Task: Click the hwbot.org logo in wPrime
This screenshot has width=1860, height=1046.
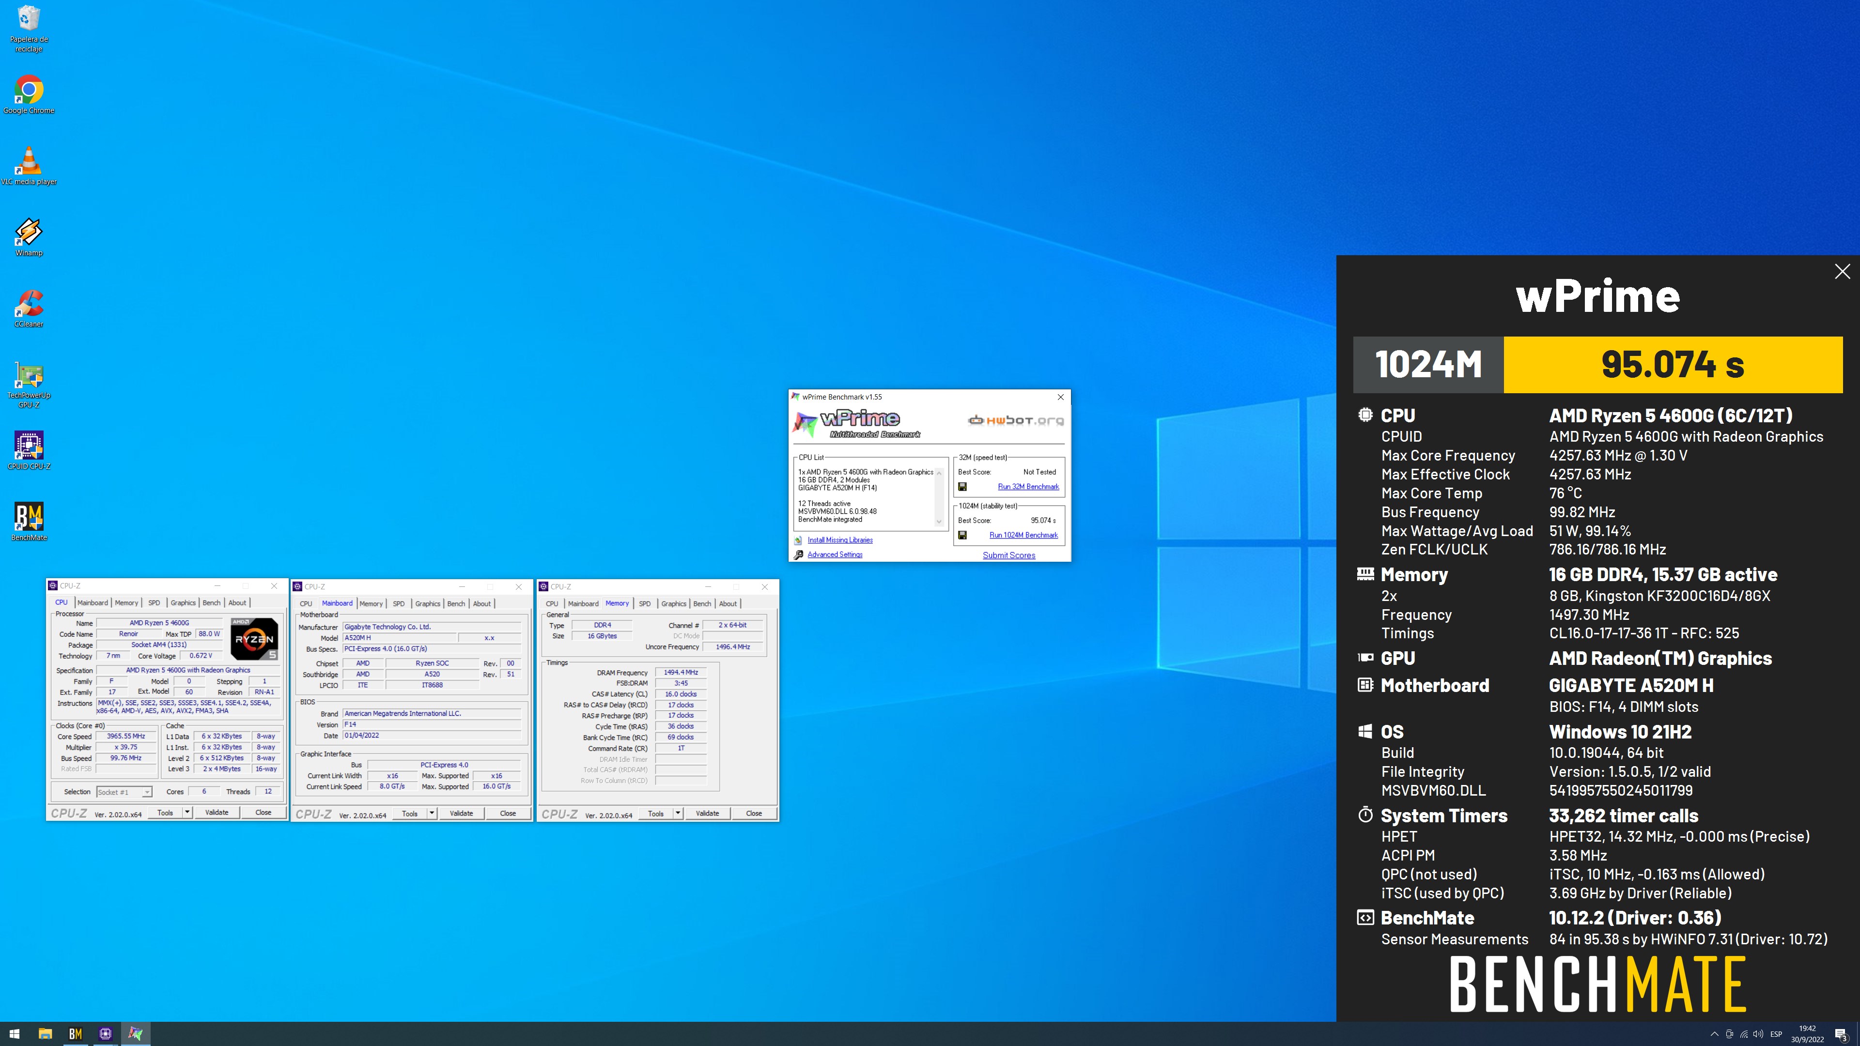Action: [1015, 420]
